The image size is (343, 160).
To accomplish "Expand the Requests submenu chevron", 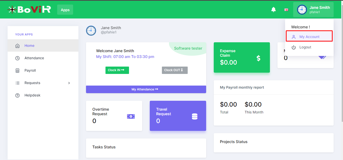I will pyautogui.click(x=69, y=83).
